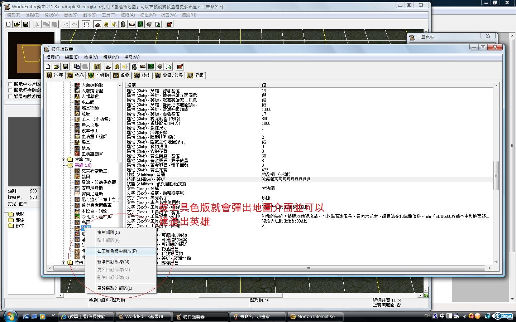Click Open icon in Object Editor toolbar
The width and height of the screenshot is (516, 322).
[57, 67]
